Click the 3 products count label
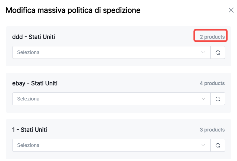 (212, 130)
